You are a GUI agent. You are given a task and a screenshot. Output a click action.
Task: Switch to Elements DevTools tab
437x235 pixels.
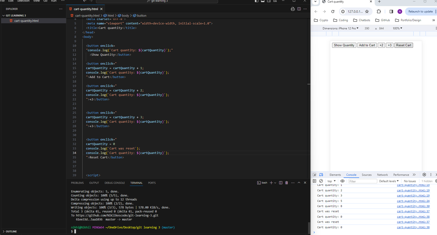click(x=335, y=175)
